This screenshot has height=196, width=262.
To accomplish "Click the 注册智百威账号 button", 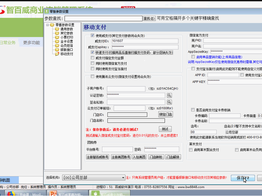I will point(97,157).
